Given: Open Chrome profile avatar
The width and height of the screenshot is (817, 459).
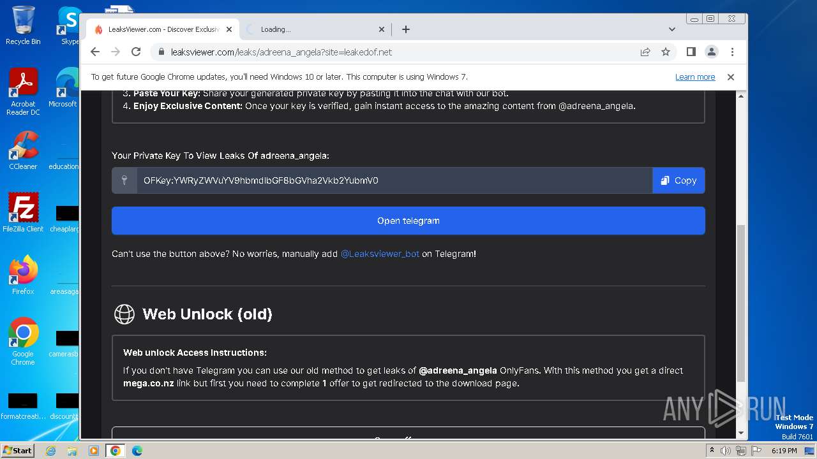Looking at the screenshot, I should (x=711, y=52).
